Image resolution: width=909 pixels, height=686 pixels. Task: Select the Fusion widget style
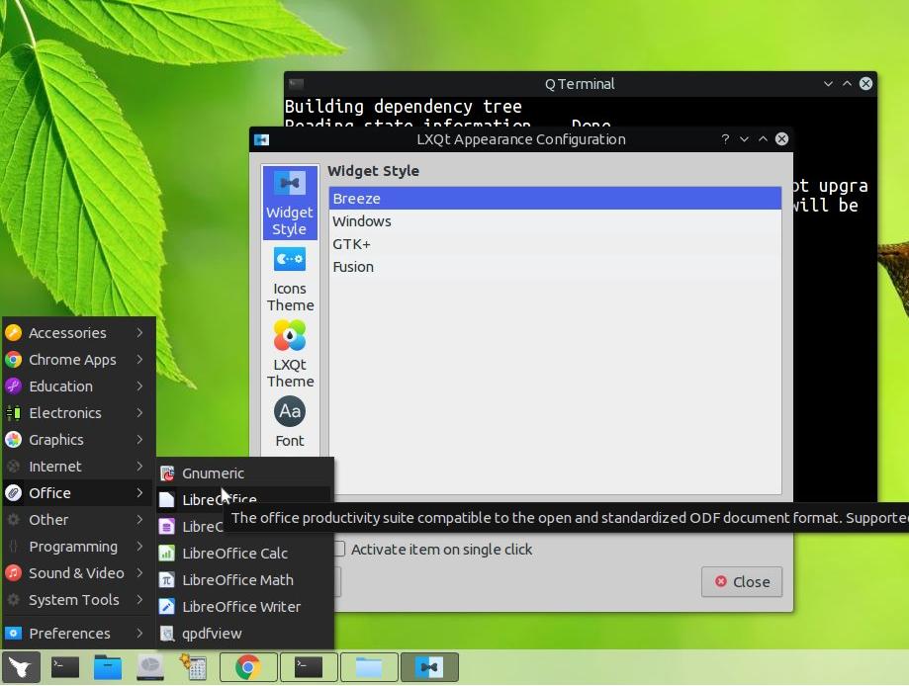pos(555,267)
